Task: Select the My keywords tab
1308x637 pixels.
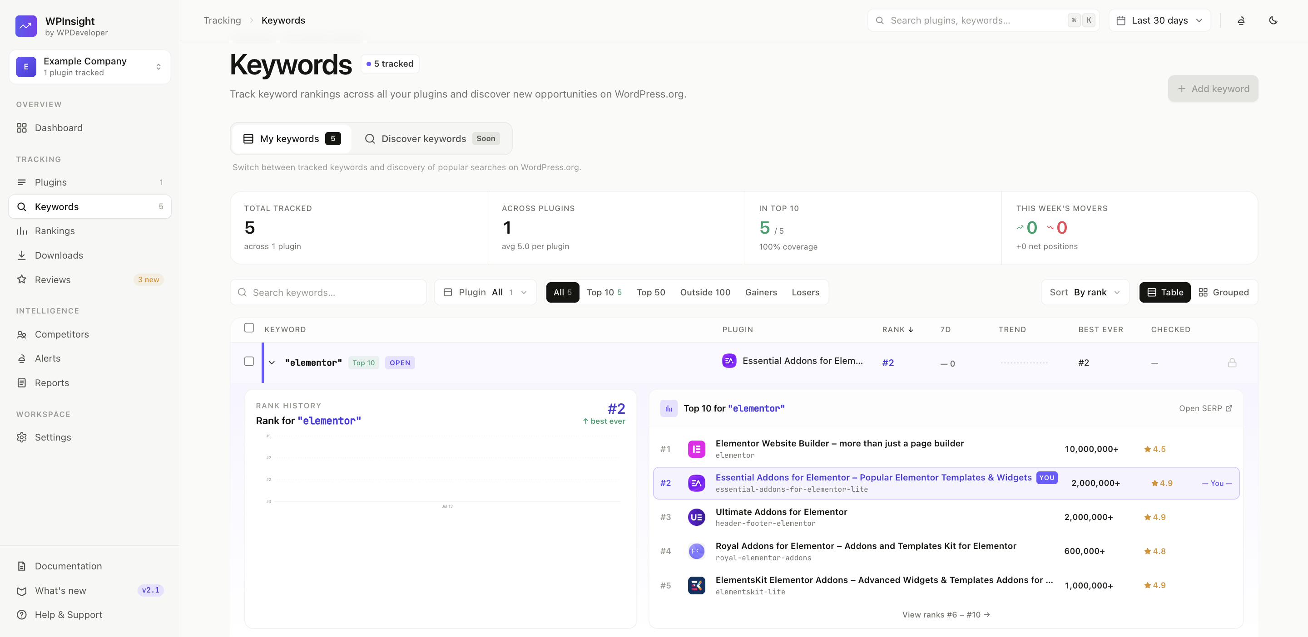Action: click(x=292, y=139)
